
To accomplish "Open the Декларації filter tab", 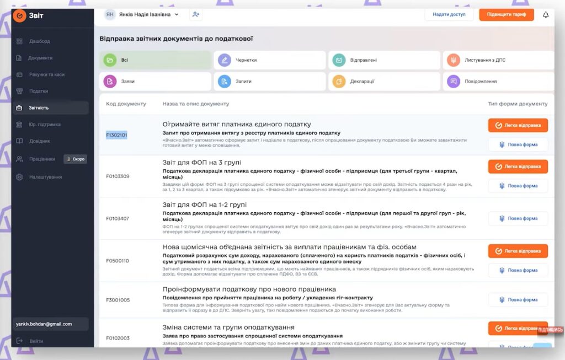I will coord(384,82).
